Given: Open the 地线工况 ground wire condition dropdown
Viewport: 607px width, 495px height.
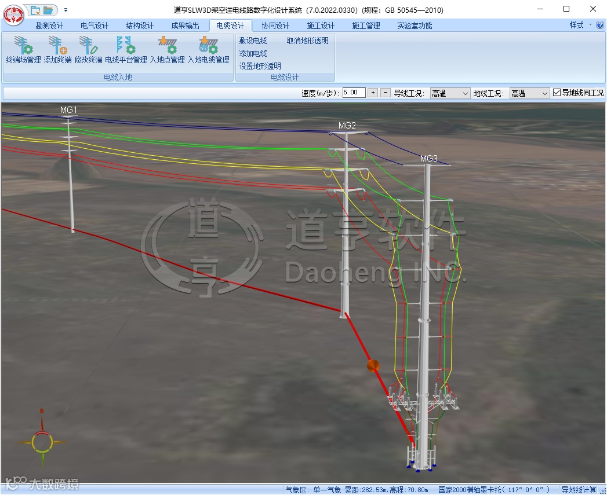Looking at the screenshot, I should 529,93.
